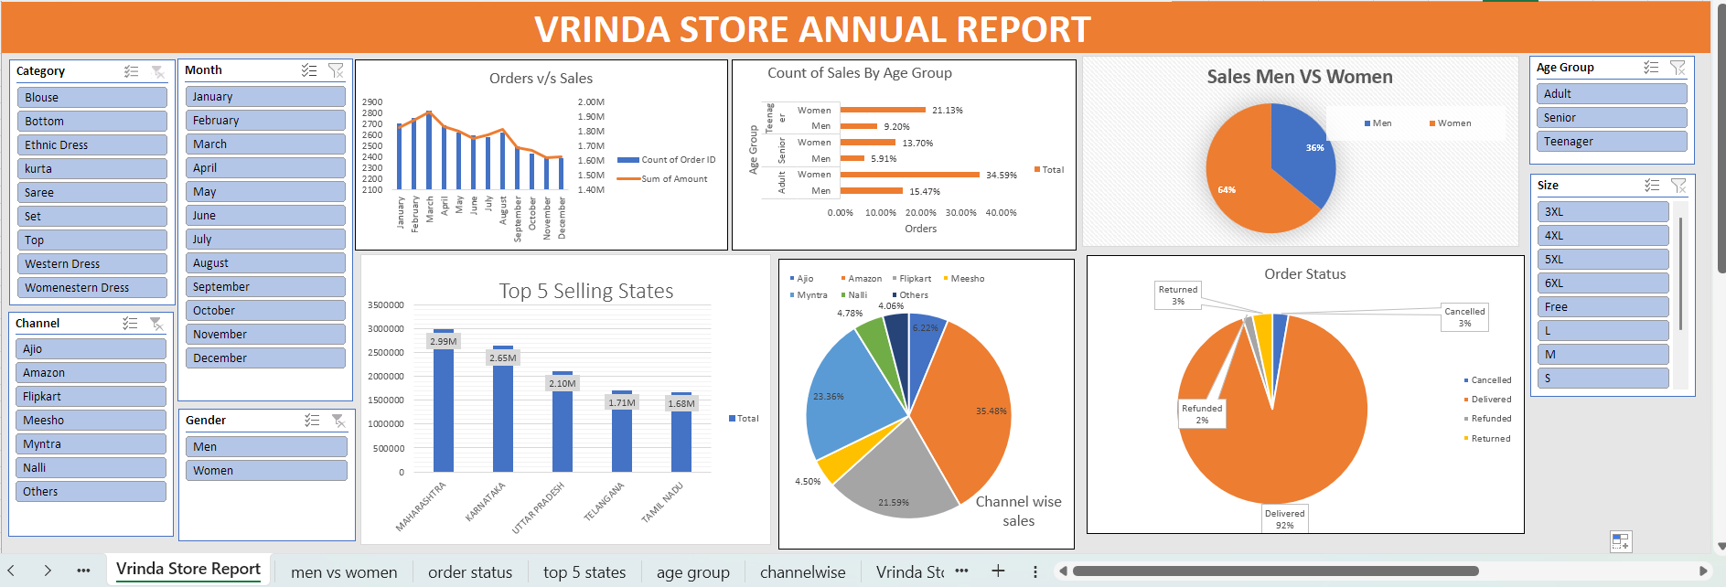Open Vrinda Store Report sheet tab

[x=188, y=569]
